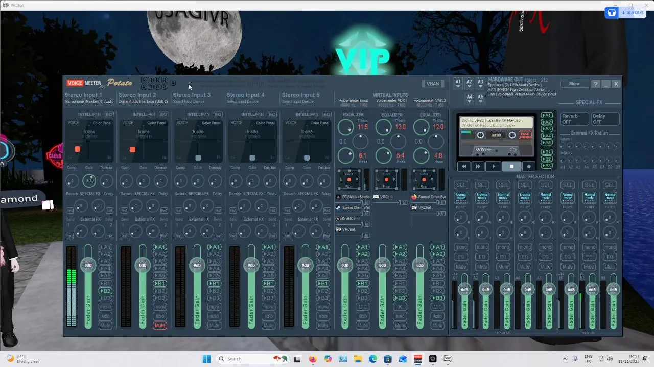Open Microsoft Store from the taskbar
The width and height of the screenshot is (654, 367).
tap(388, 359)
